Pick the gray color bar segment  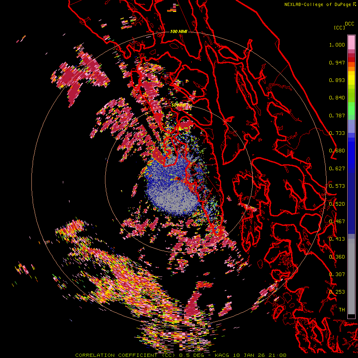coord(351,276)
